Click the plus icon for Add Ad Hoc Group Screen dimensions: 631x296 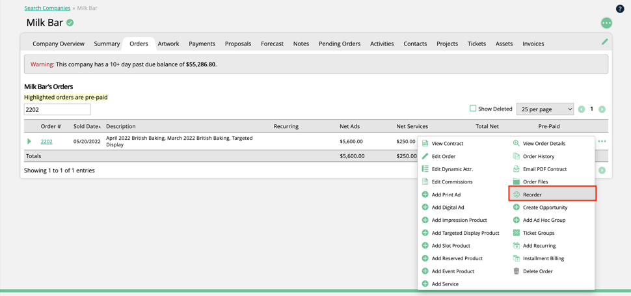pos(517,220)
